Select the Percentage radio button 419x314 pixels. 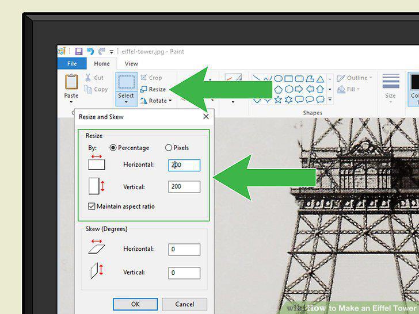113,147
